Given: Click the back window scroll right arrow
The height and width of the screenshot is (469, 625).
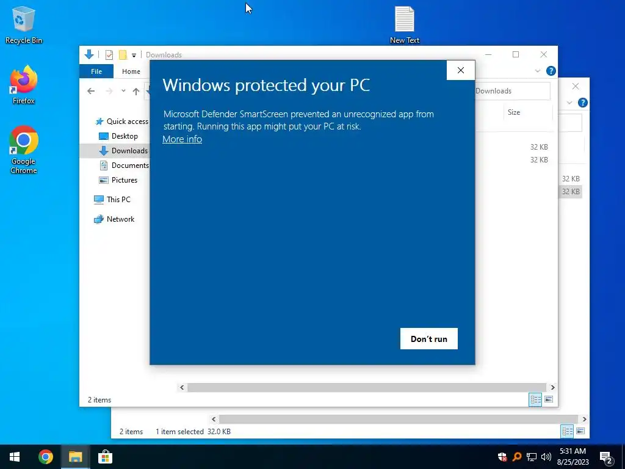Looking at the screenshot, I should point(584,419).
